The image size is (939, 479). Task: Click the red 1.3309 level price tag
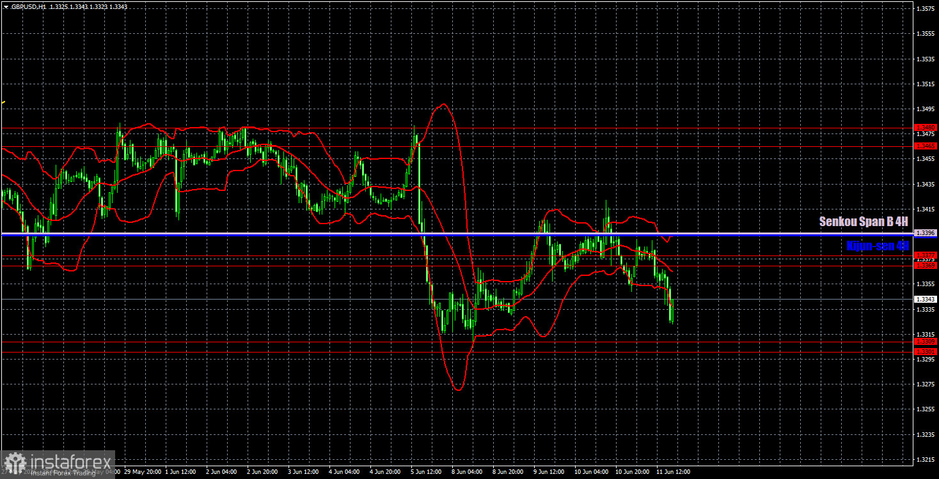[x=926, y=342]
